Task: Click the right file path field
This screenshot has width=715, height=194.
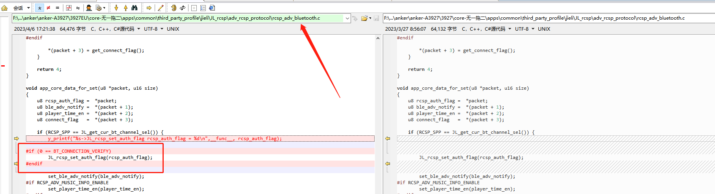Action: coord(549,18)
